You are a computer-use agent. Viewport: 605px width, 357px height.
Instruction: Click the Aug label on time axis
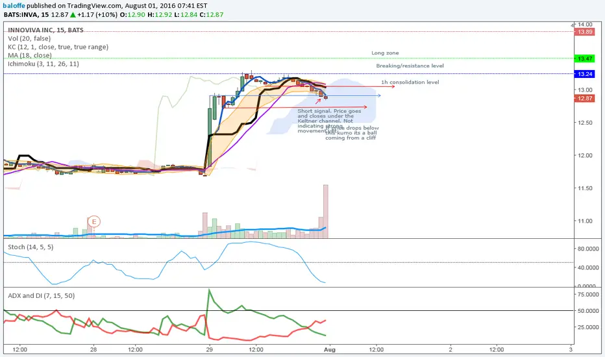(x=330, y=350)
